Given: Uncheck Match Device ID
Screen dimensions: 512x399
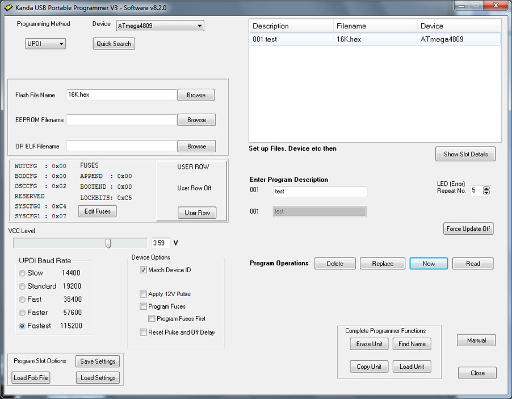Looking at the screenshot, I should 143,270.
